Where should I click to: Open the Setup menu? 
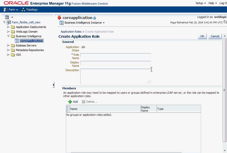click(201, 3)
